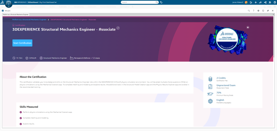
Task: Click the widget help question mark
Action: pyautogui.click(x=253, y=11)
